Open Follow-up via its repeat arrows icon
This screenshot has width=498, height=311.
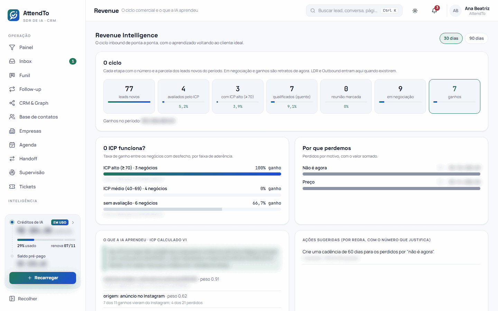(x=12, y=89)
